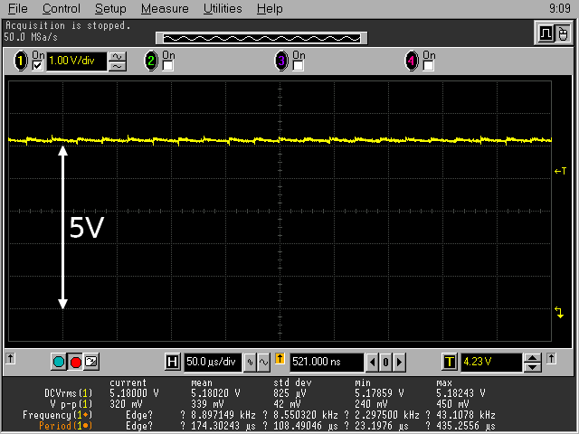Click the 43.1078 kHz max value

point(465,415)
